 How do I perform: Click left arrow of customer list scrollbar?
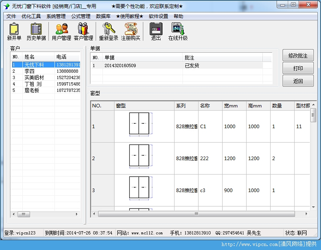point(14,214)
